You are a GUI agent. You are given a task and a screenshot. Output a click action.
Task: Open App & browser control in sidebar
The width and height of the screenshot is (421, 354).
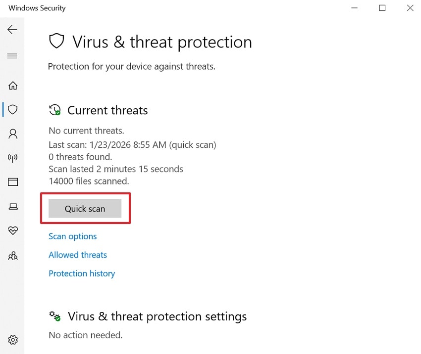click(13, 182)
